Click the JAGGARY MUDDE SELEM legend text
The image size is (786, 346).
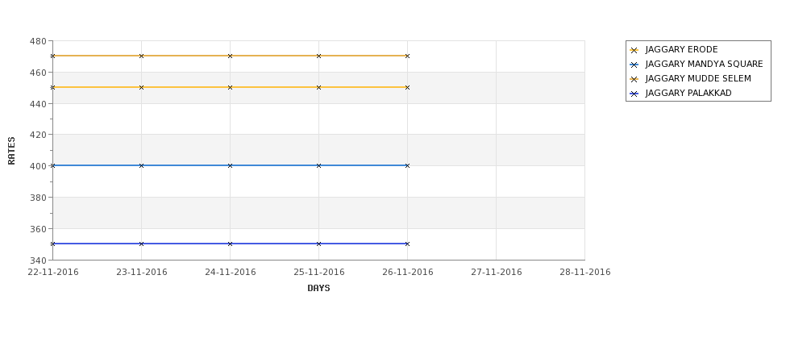698,79
